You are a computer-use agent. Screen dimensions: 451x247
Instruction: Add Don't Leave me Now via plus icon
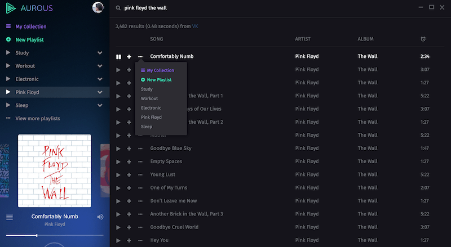(x=129, y=201)
